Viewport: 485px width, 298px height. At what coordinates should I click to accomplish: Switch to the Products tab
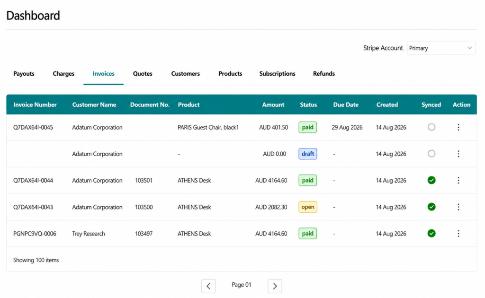pos(230,74)
